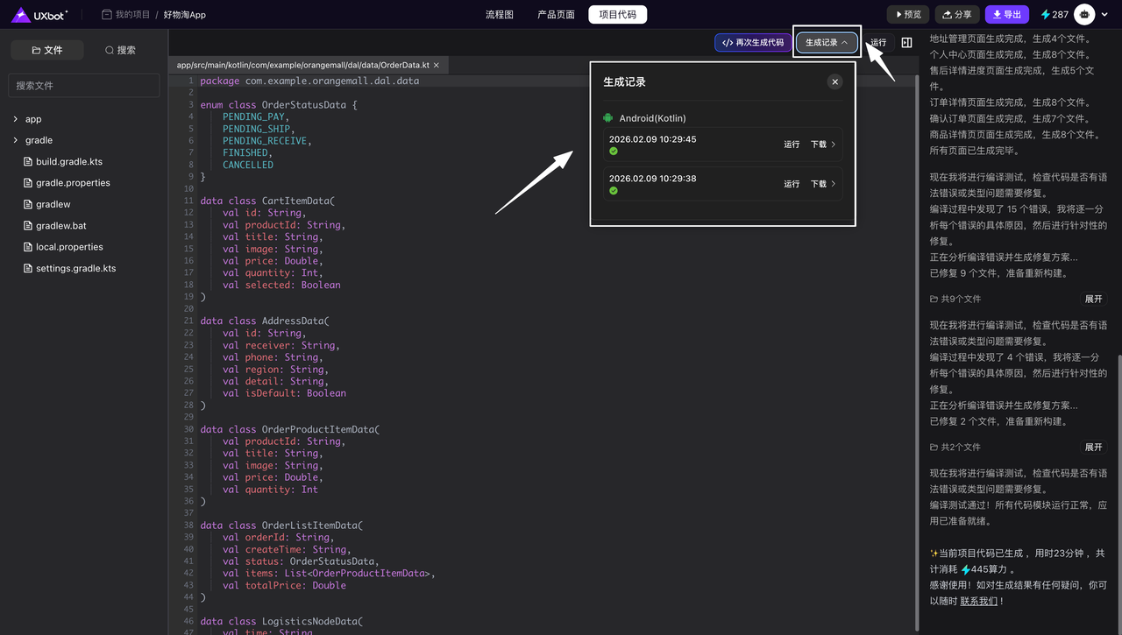Open the build.gradle.kts file
The height and width of the screenshot is (635, 1122).
(69, 162)
